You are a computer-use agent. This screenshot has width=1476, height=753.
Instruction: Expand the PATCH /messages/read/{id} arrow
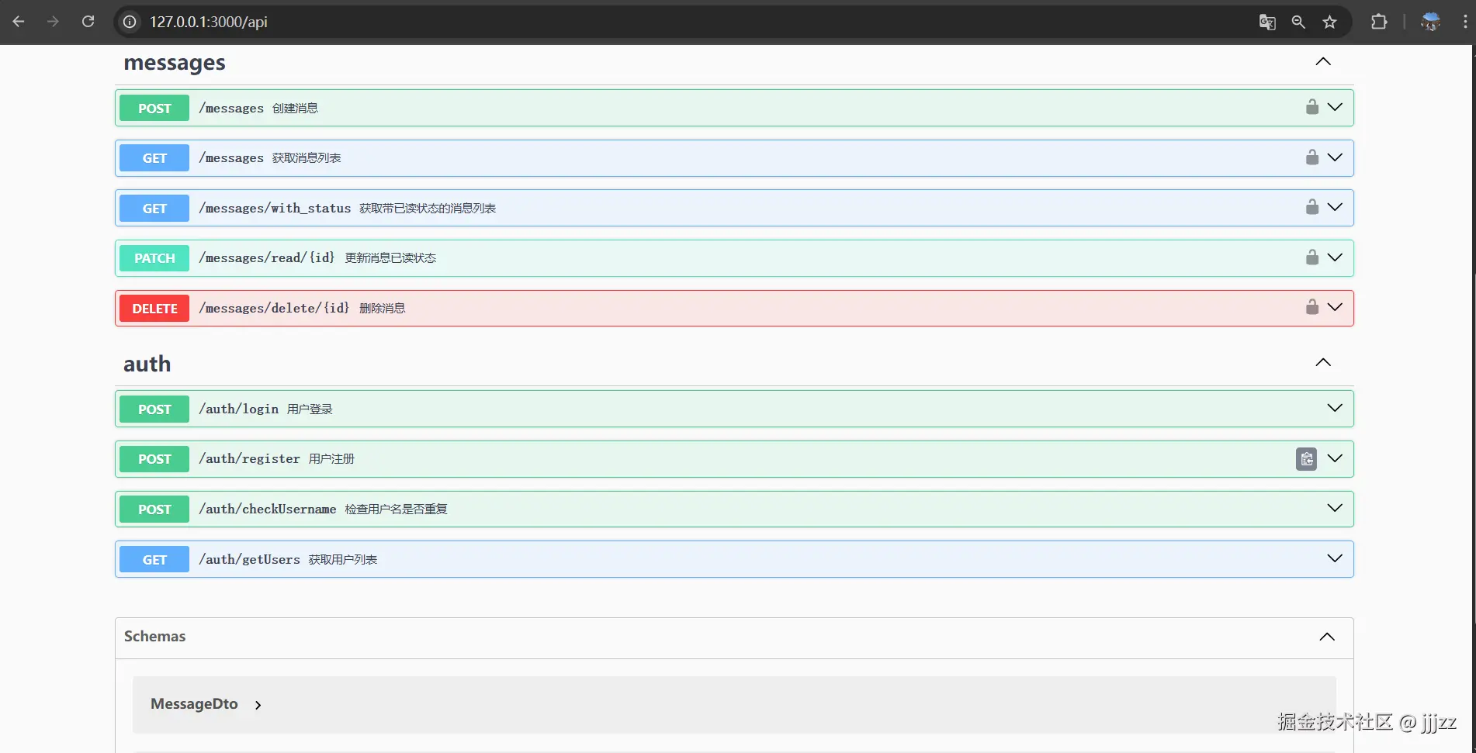coord(1335,257)
